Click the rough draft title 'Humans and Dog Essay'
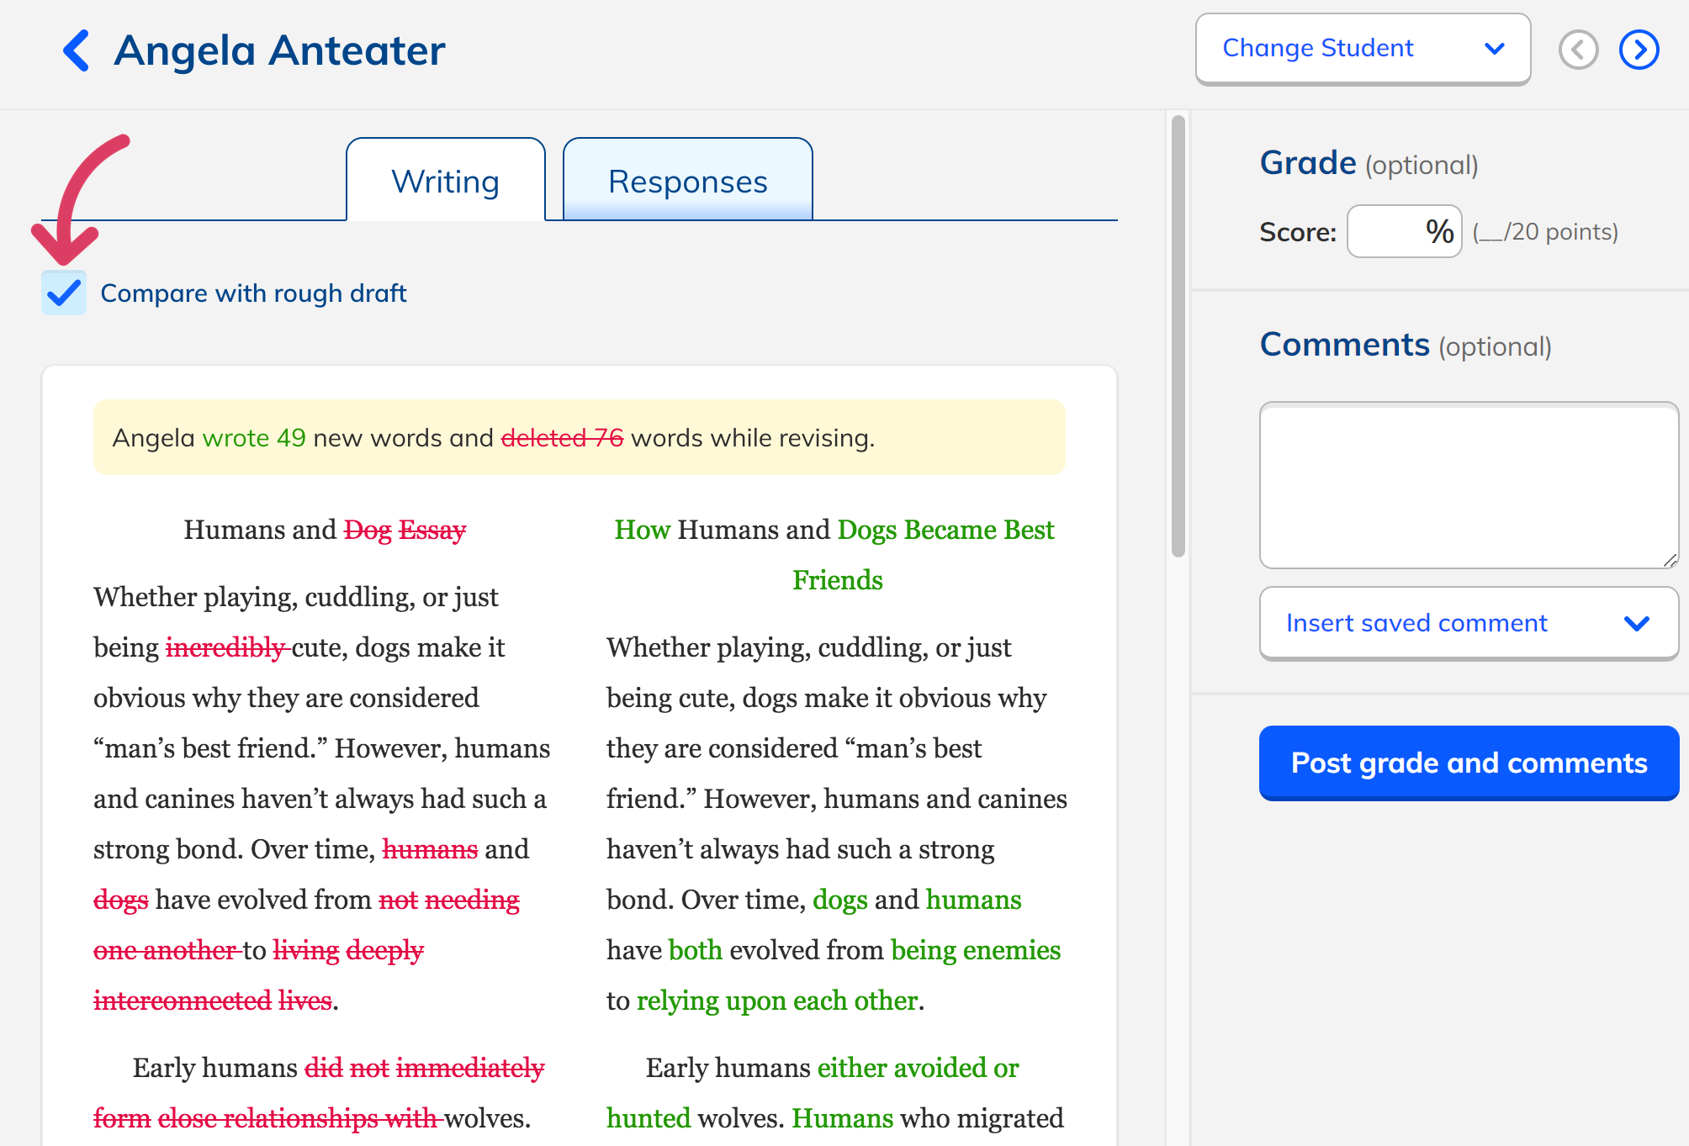 click(x=325, y=530)
